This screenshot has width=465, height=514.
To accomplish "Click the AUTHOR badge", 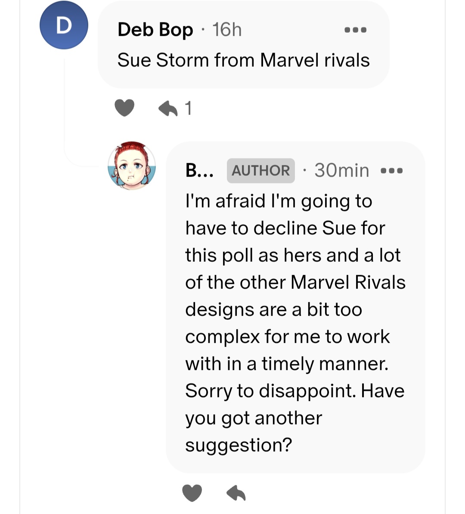I will coord(260,170).
